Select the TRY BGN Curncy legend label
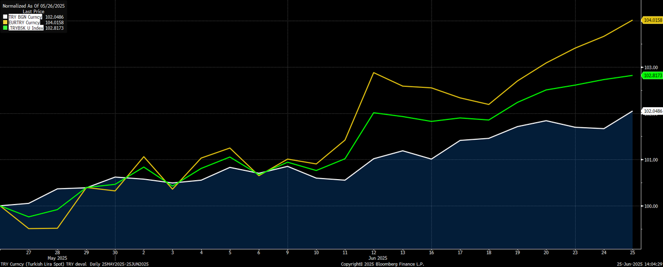 (25, 17)
